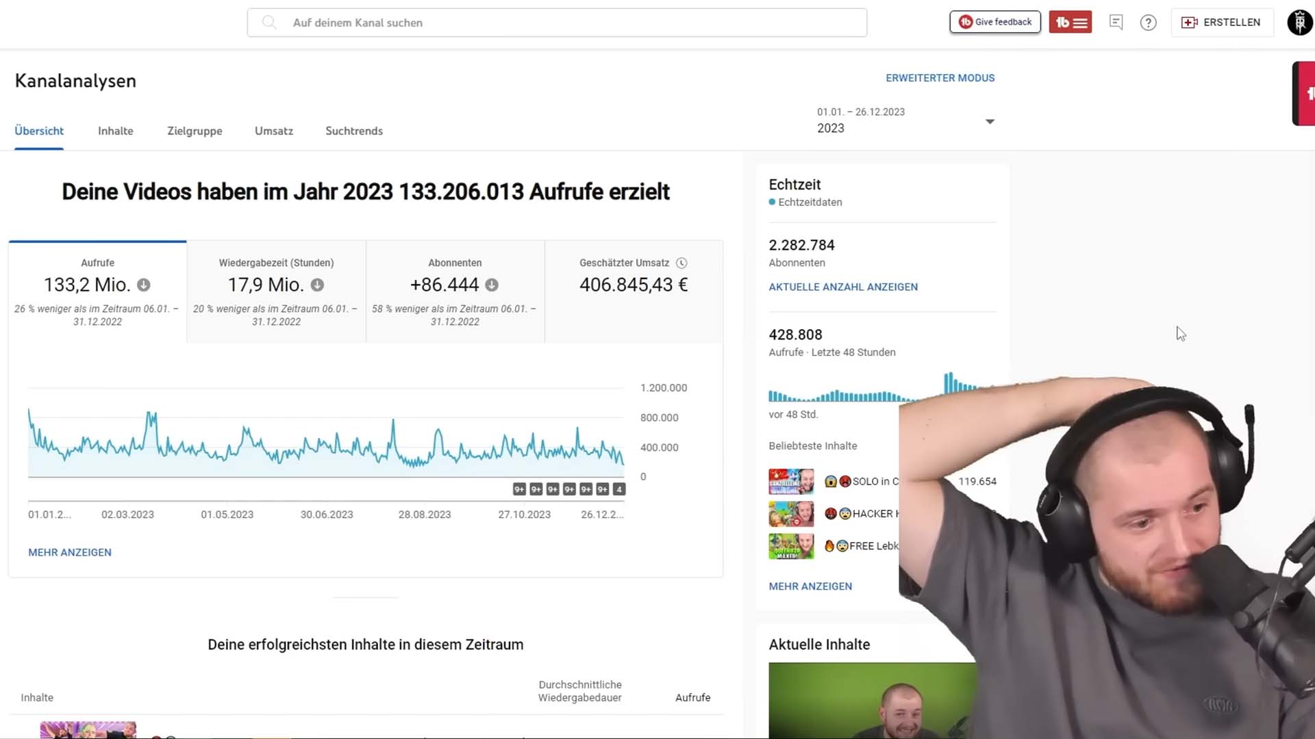Select the Abonnenten metric card
Image resolution: width=1315 pixels, height=739 pixels.
(455, 291)
